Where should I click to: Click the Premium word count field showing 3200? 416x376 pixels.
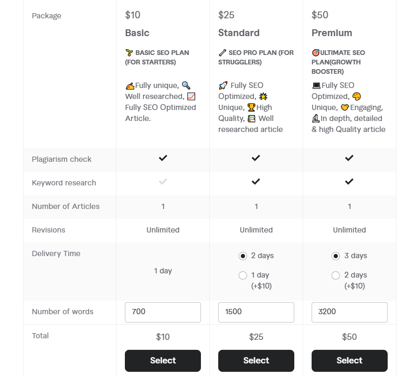[349, 312]
